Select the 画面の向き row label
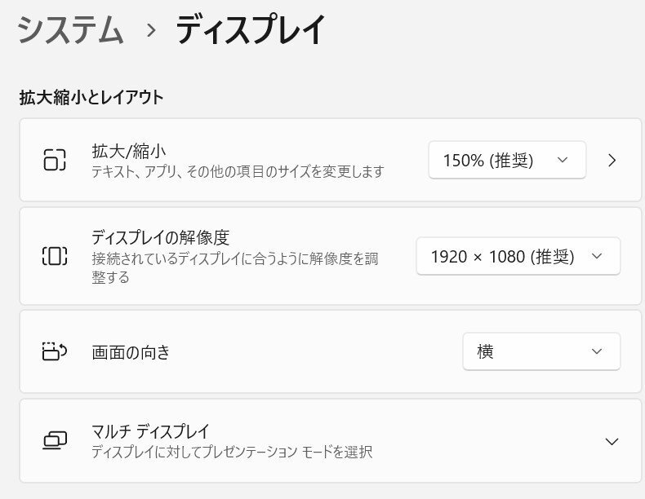This screenshot has width=645, height=499. 131,352
